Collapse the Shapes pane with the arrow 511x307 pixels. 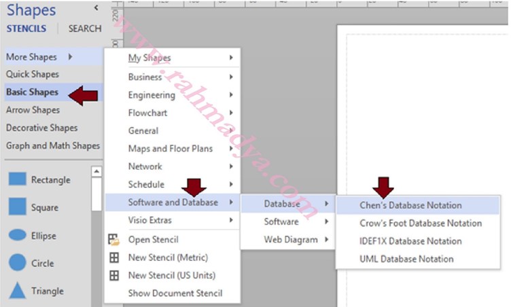[95, 8]
